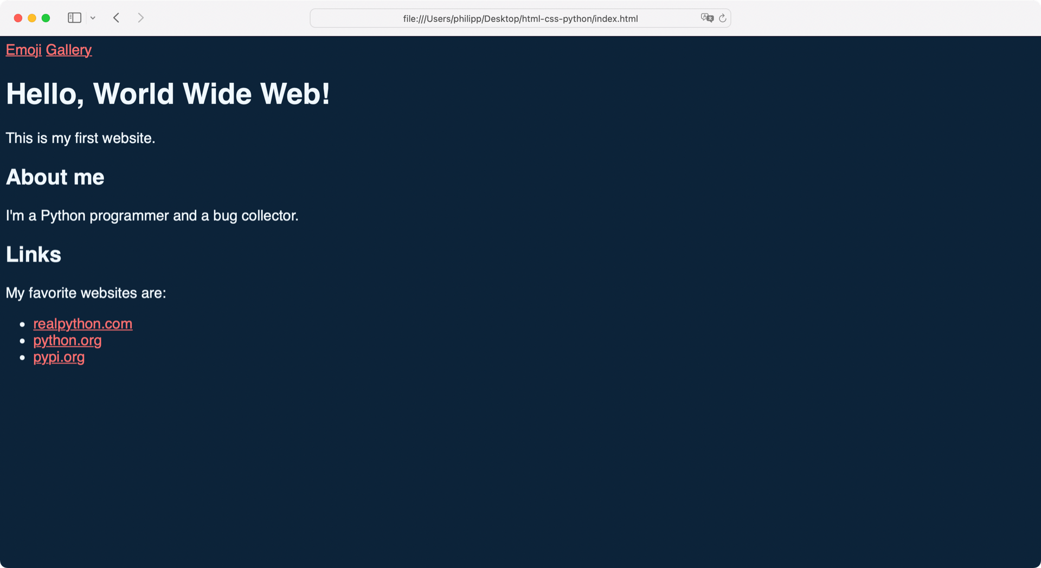
Task: Visit python.org from the favorites list
Action: click(x=67, y=340)
